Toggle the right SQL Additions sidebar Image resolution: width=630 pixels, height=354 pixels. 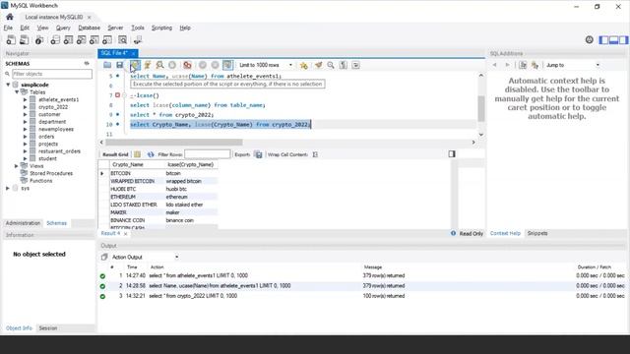tap(623, 39)
